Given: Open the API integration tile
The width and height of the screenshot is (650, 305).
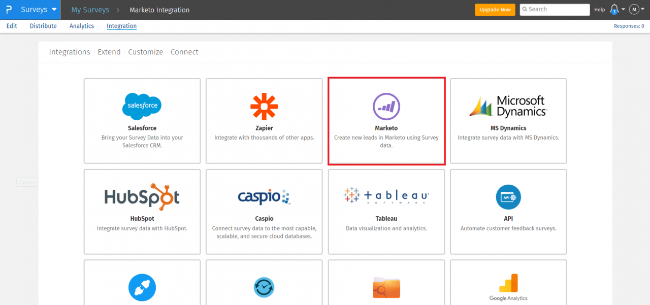Looking at the screenshot, I should (508, 197).
